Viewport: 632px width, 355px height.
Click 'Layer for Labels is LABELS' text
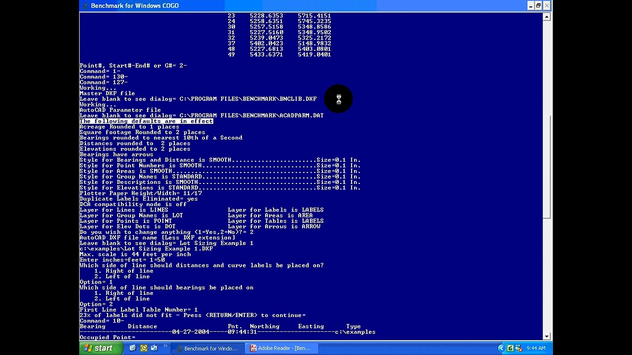click(276, 210)
